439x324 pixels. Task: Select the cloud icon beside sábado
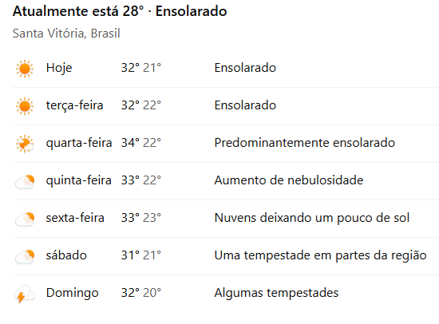click(x=25, y=256)
